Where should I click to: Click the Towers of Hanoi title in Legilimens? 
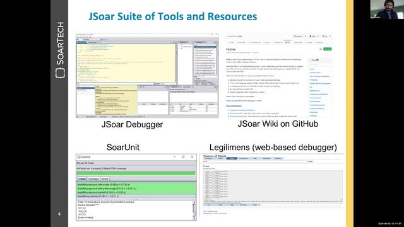(215, 156)
